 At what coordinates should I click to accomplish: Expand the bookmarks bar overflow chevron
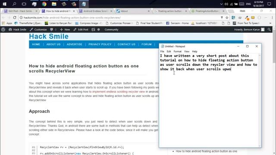click(x=270, y=23)
